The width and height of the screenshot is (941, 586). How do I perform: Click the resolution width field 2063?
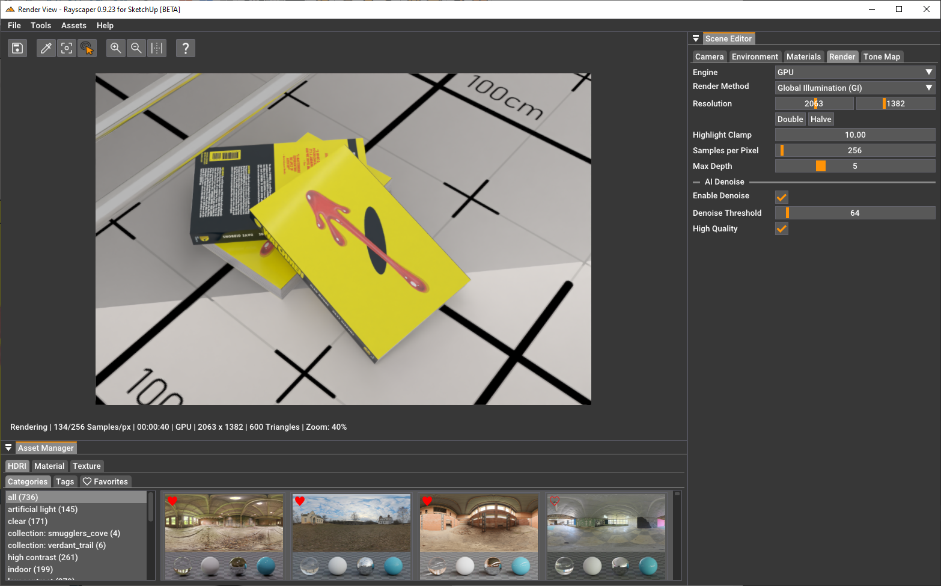point(814,103)
